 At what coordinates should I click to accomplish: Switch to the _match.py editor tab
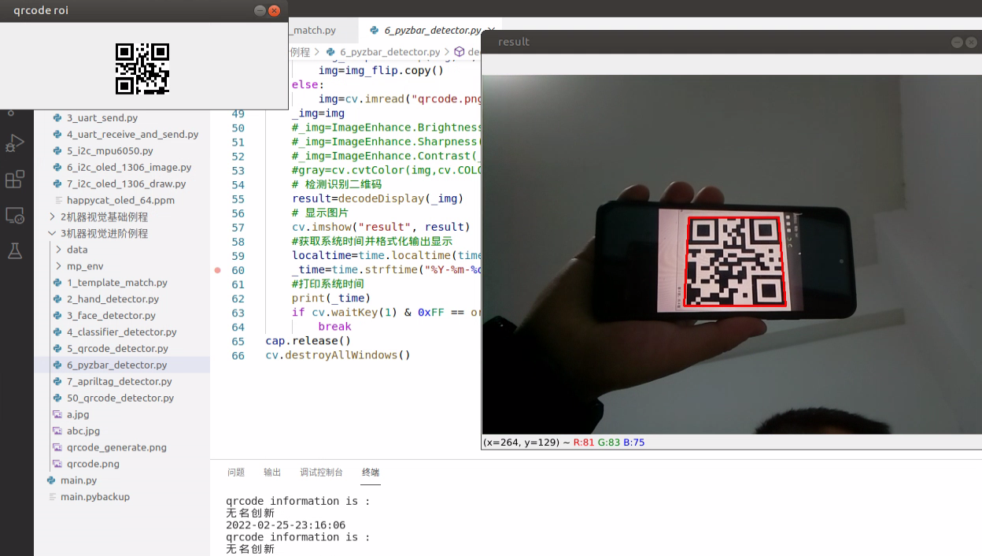point(315,30)
